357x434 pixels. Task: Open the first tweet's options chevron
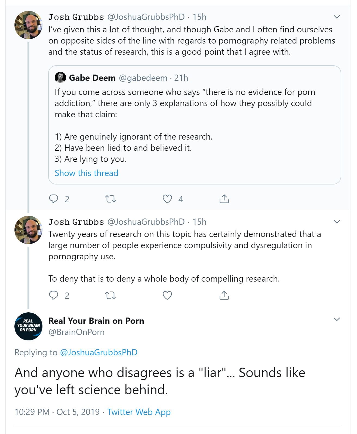pos(337,17)
